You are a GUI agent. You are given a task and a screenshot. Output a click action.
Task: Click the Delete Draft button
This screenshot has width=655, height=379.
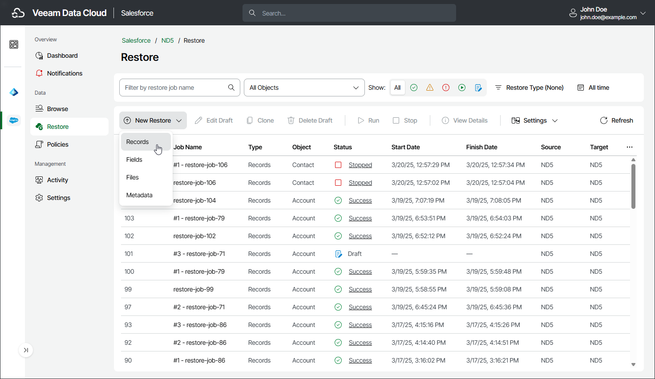click(x=310, y=120)
